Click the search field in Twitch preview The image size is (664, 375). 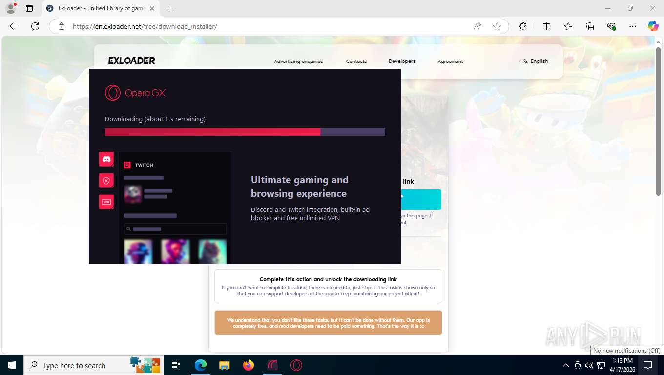(x=175, y=229)
